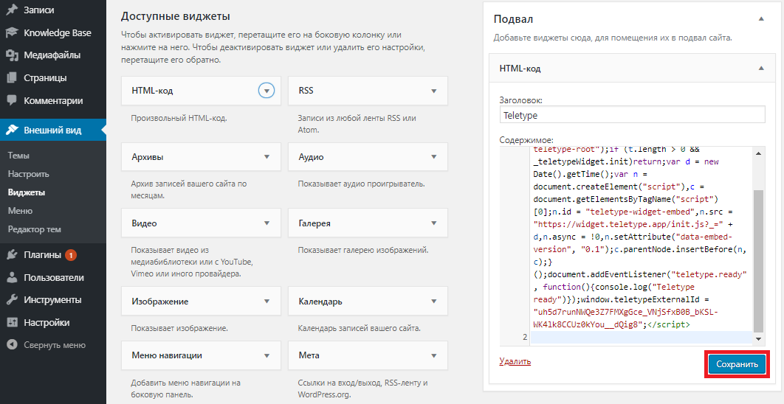
Task: Expand the HTML-код available widget arrow
Action: click(x=267, y=91)
